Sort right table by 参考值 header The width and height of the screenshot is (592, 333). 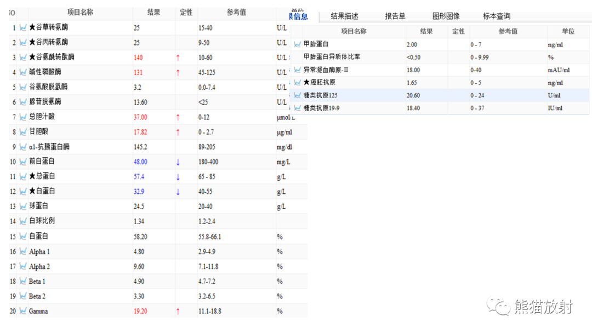click(x=508, y=31)
